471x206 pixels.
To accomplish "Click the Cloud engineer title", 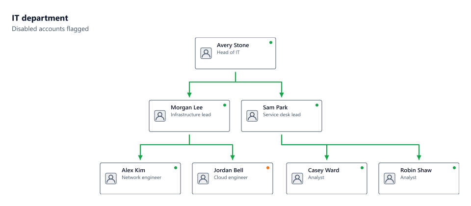I will 231,178.
